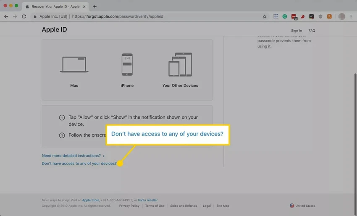
Task: Choose the iPhone device icon
Action: (x=127, y=65)
